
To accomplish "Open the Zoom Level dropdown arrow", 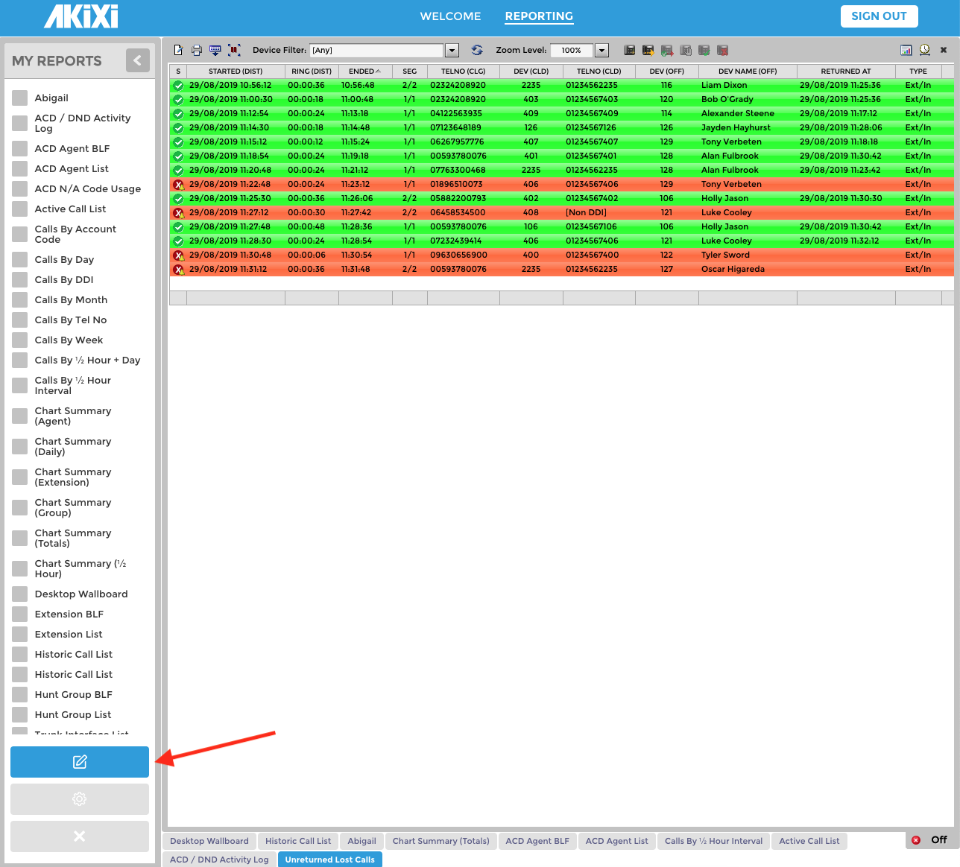I will [x=602, y=51].
